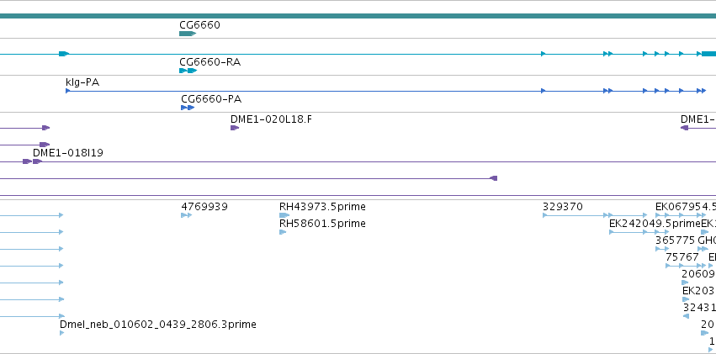
Task: Select the CG6660 gene label
Action: [199, 25]
